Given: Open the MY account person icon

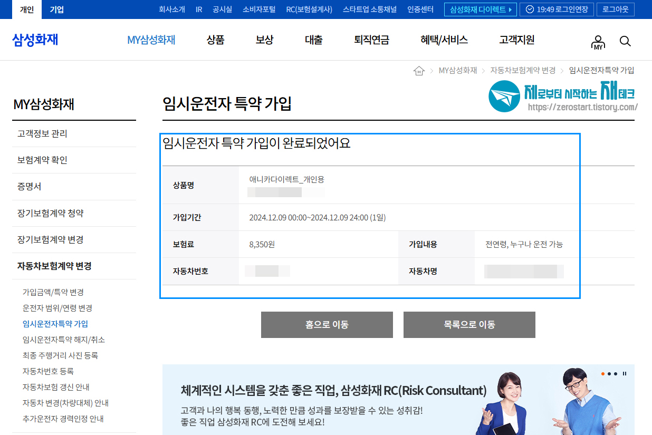Looking at the screenshot, I should coord(598,42).
